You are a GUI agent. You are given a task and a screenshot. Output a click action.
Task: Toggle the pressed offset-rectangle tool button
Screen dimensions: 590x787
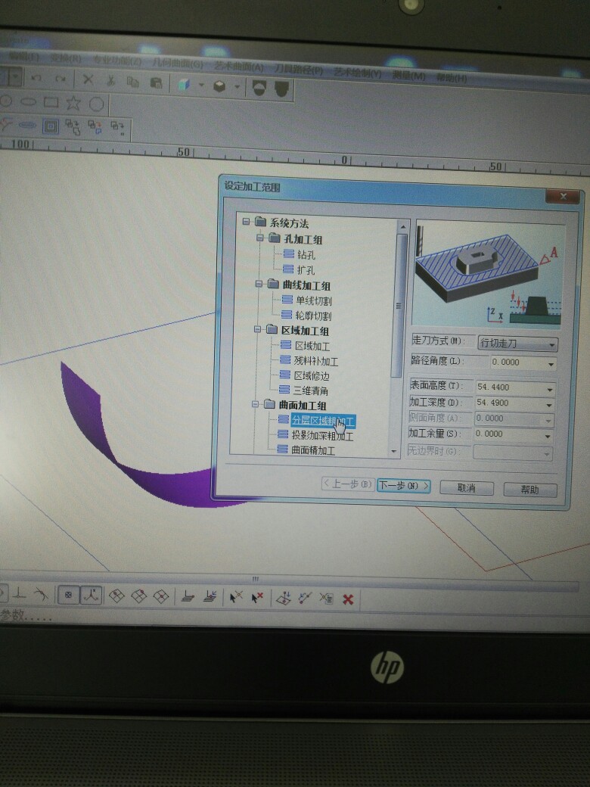pos(51,126)
